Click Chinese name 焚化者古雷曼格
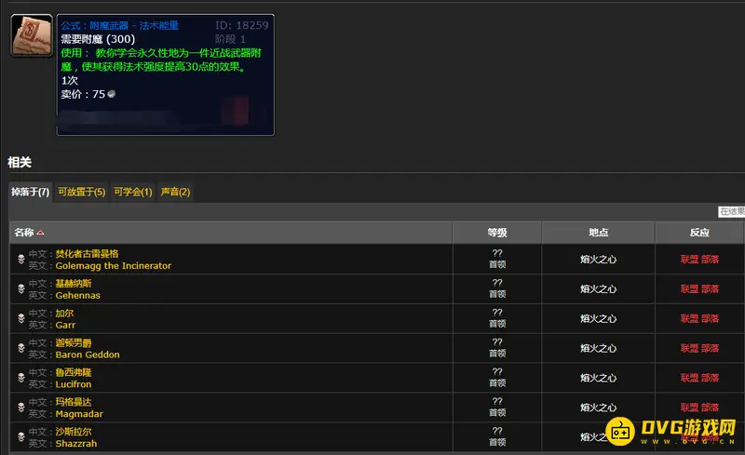 tap(87, 254)
